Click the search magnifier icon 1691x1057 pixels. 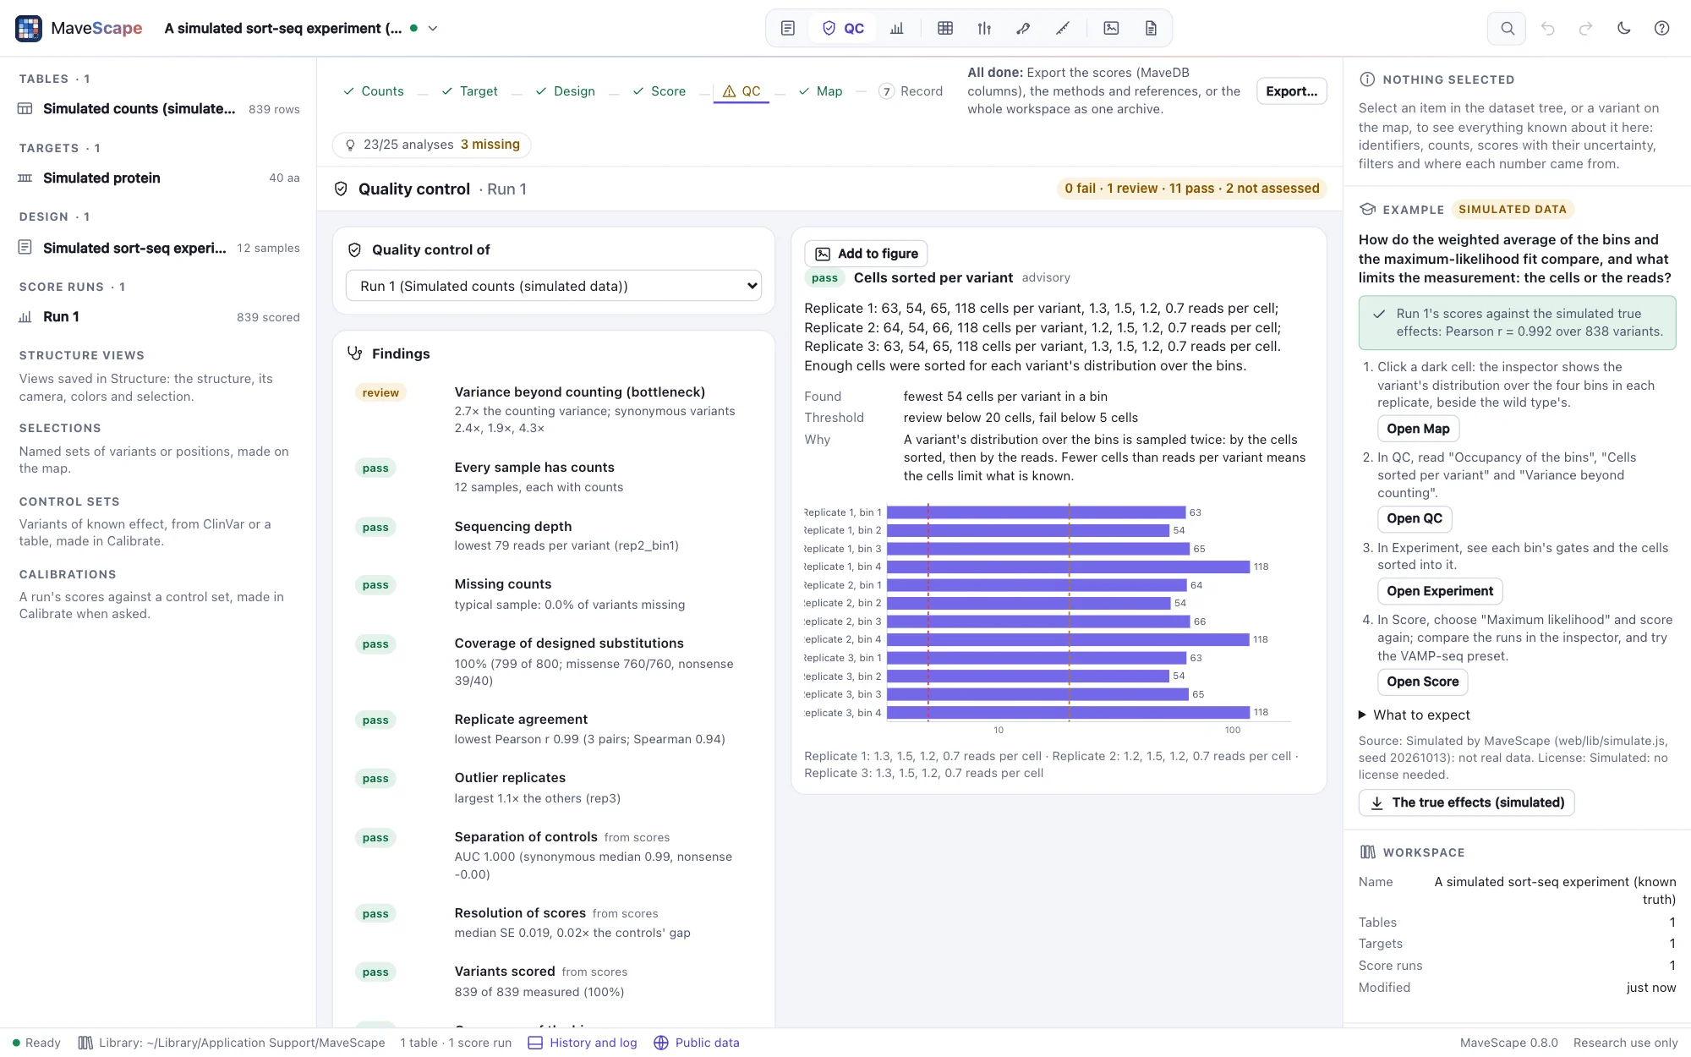[1507, 28]
